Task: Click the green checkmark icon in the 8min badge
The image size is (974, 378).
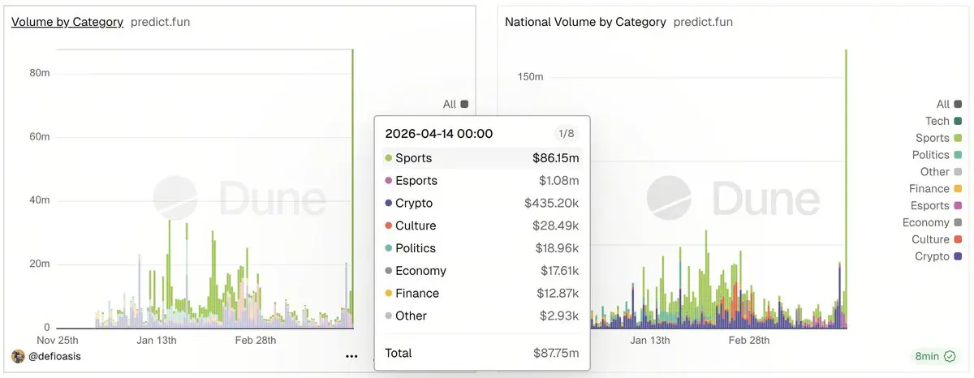Action: (x=949, y=355)
